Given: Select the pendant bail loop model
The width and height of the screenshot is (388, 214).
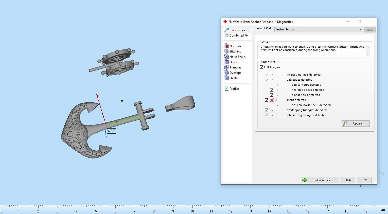Looking at the screenshot, I should 180,103.
